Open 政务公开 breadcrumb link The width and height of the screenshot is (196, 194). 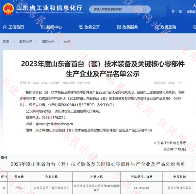coord(25,42)
